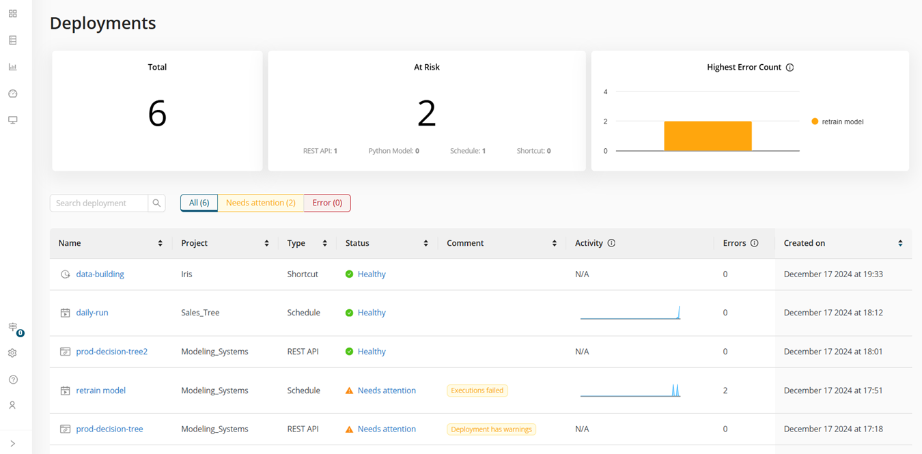Click the error count 2 for retrain model
This screenshot has width=922, height=454.
pos(725,391)
